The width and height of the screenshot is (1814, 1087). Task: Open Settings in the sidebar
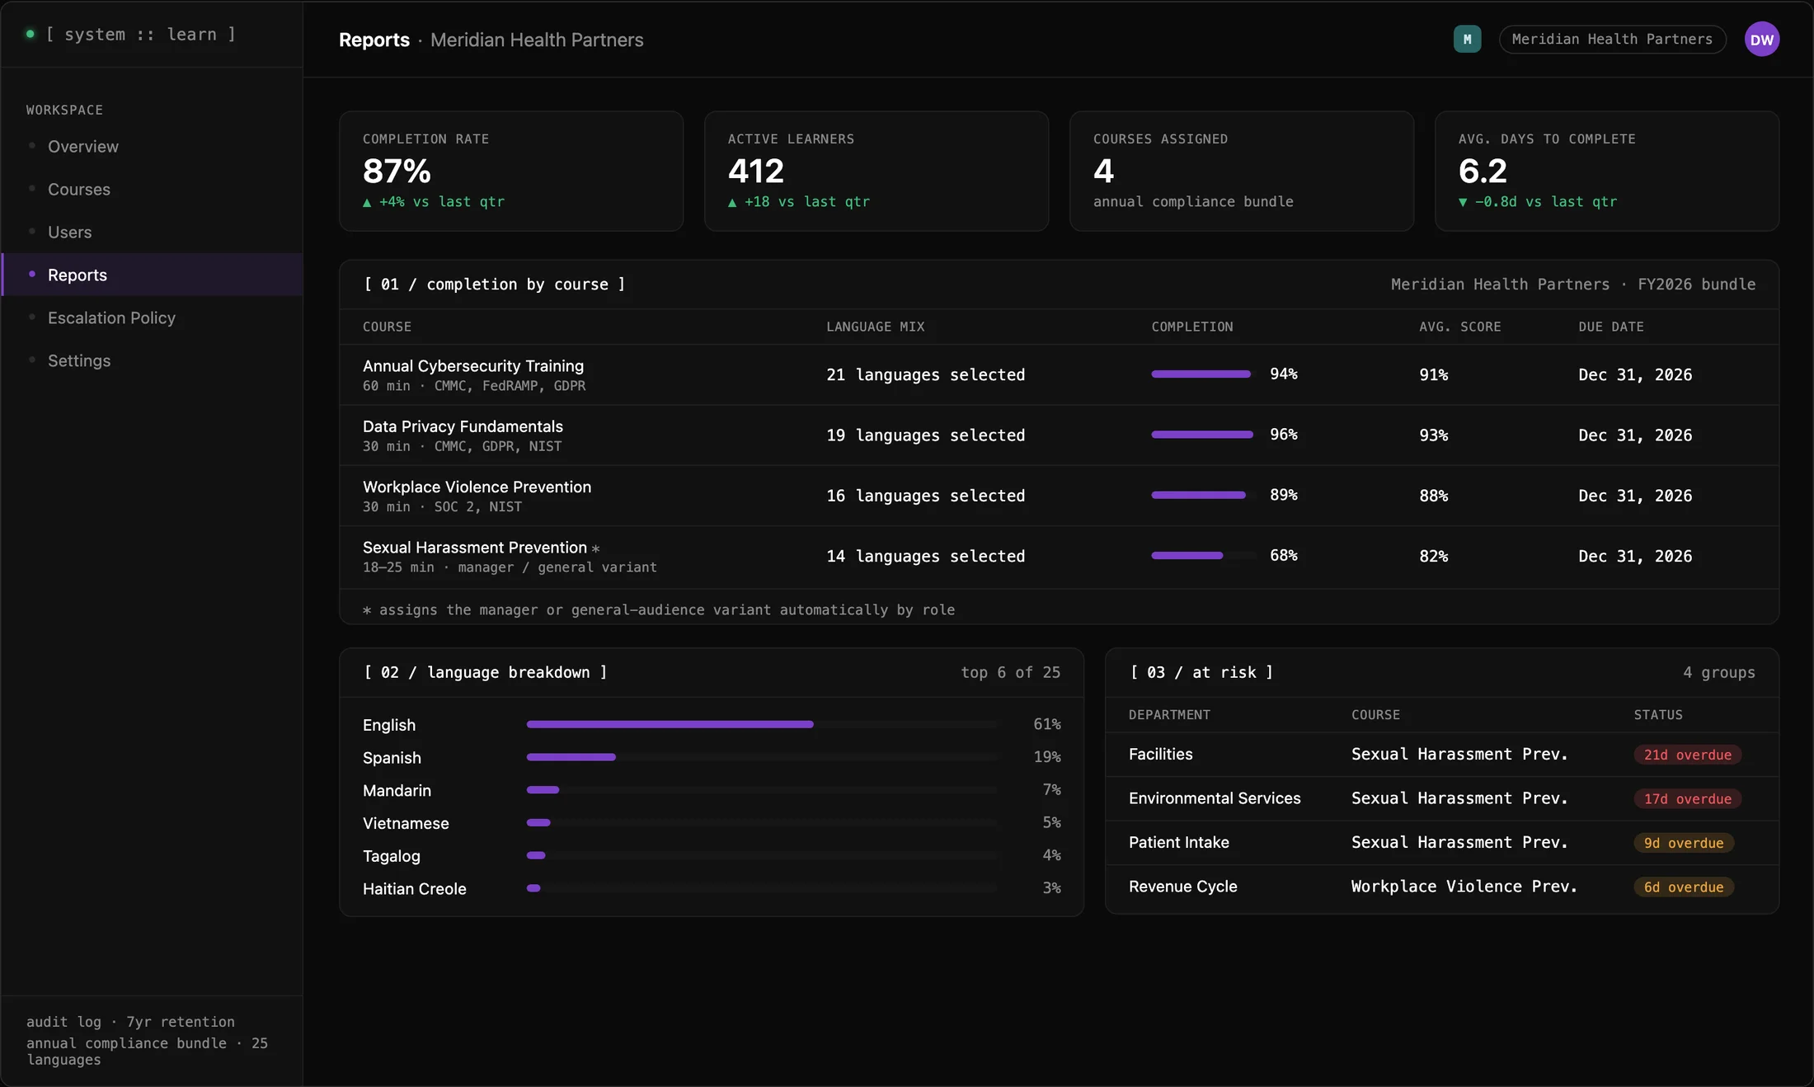(x=152, y=360)
